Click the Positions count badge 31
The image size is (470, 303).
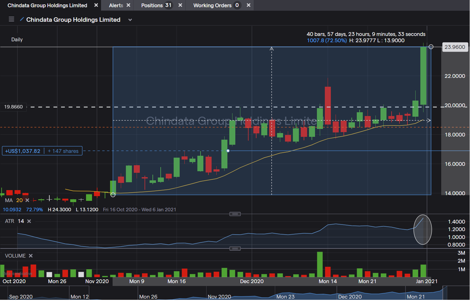168,5
